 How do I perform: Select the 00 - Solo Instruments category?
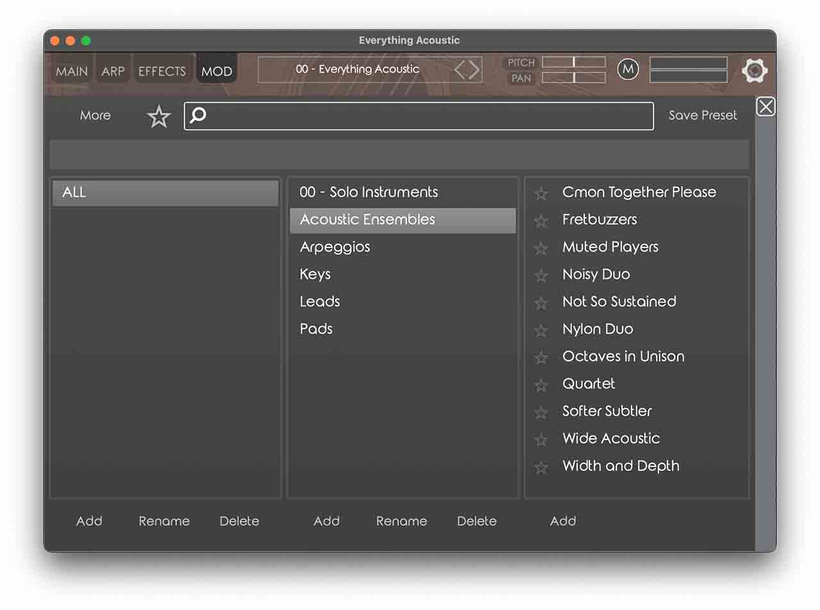coord(369,192)
